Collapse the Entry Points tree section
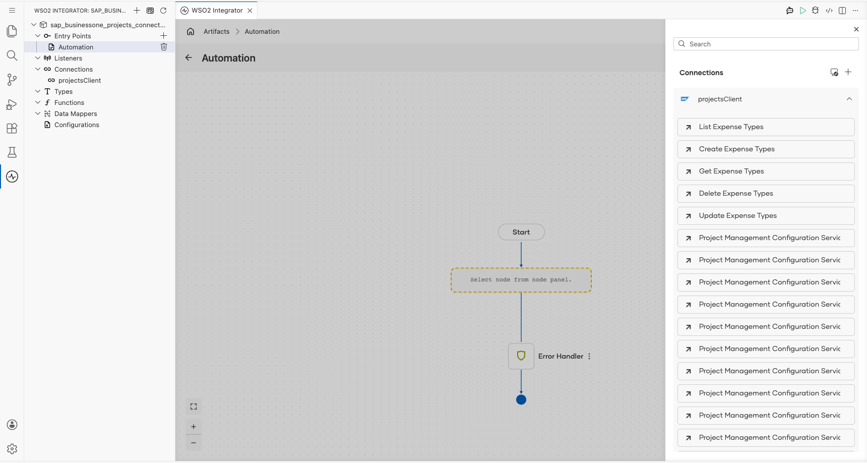This screenshot has height=463, width=867. tap(38, 36)
